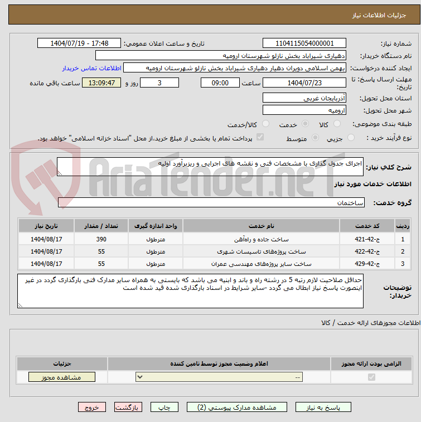Click the الزامی بودن ارائه مجوز column header
This screenshot has height=422, width=421.
pos(371,363)
